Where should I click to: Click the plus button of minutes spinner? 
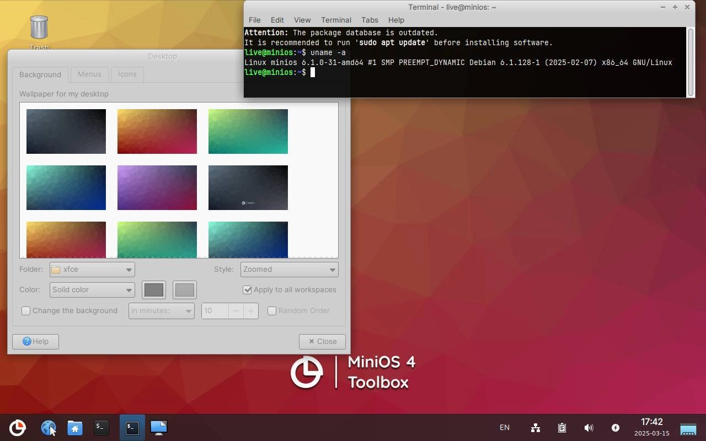click(x=250, y=310)
